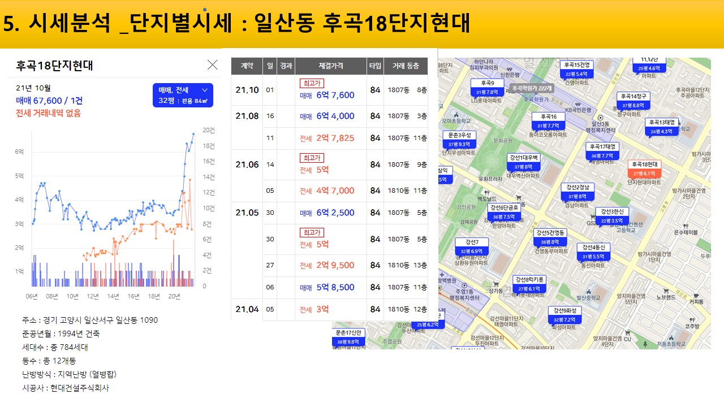Image resolution: width=724 pixels, height=407 pixels.
Task: Select the 강선3한신 map marker
Action: 612,216
